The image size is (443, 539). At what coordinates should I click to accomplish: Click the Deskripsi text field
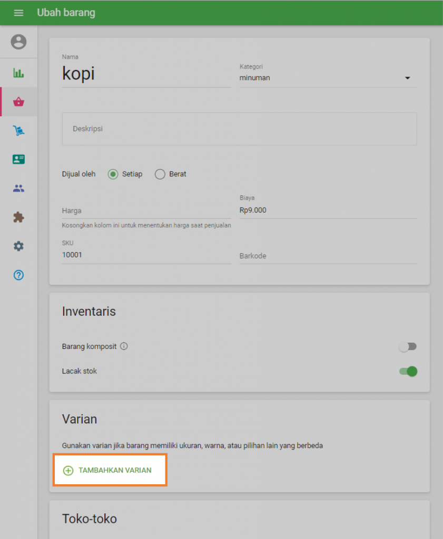239,128
